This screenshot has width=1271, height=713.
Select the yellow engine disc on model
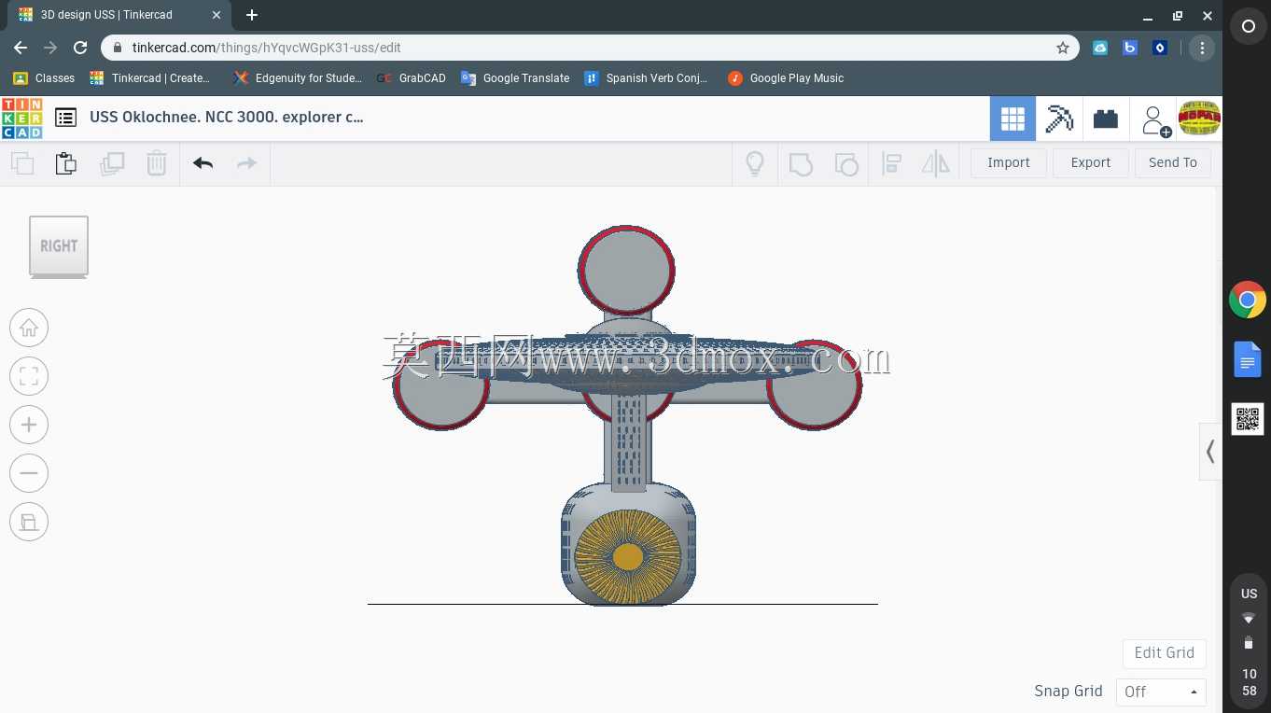[628, 558]
